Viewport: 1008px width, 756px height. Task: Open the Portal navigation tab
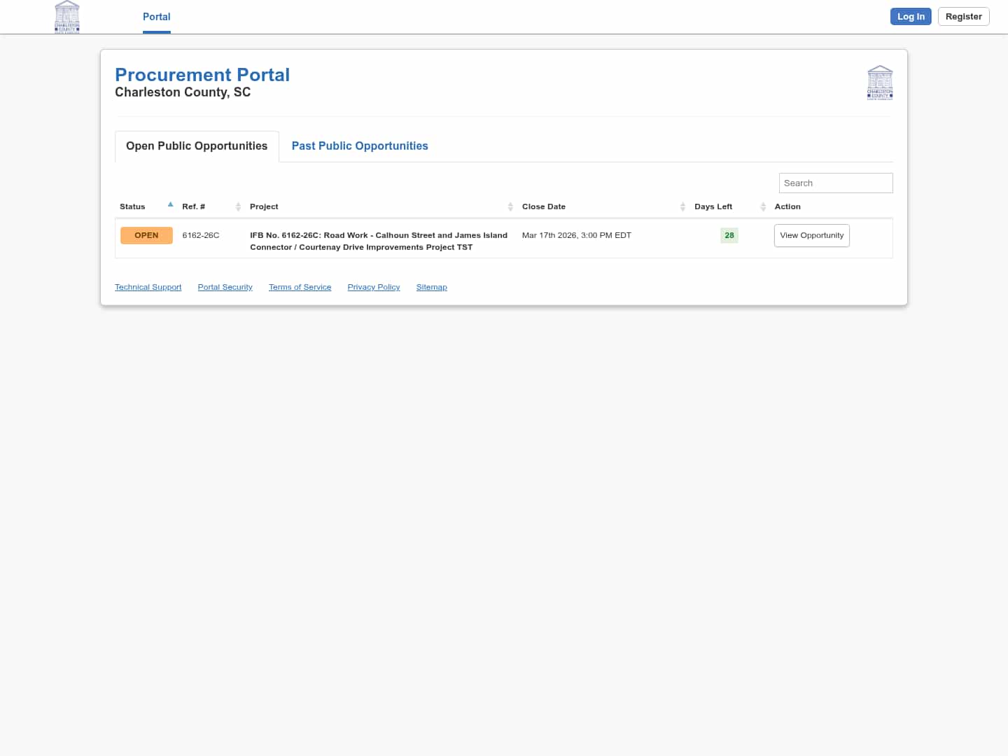tap(156, 17)
